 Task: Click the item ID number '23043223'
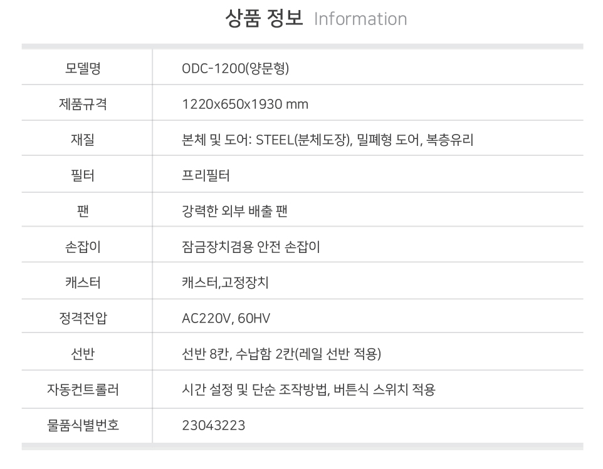pos(213,426)
